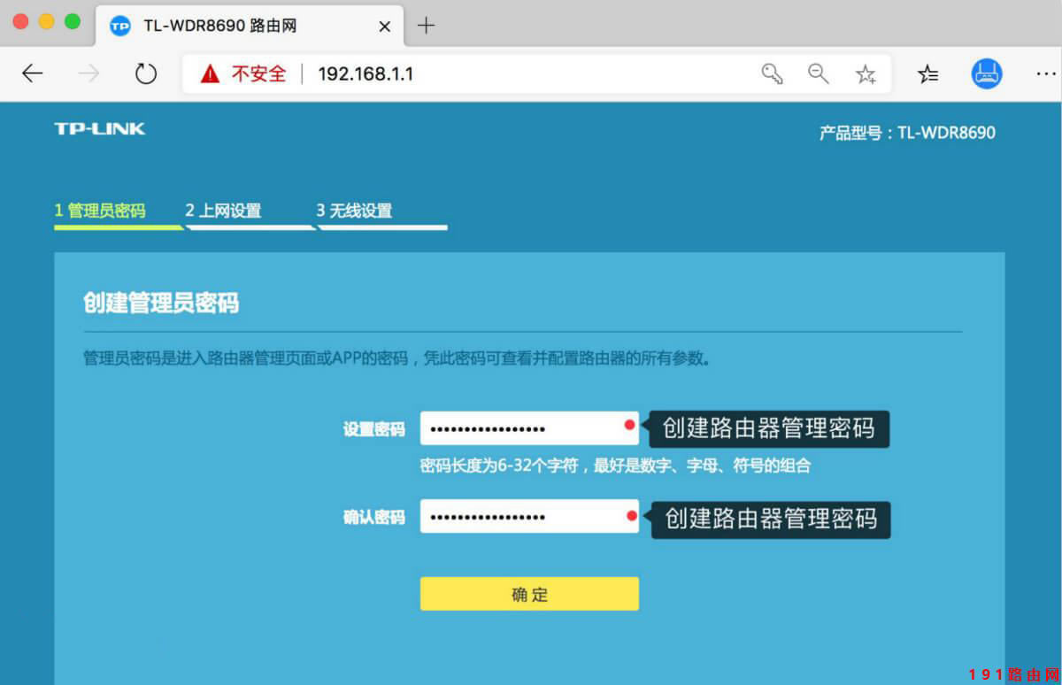This screenshot has height=685, width=1062.
Task: Go to step 2 上网设置
Action: click(x=223, y=211)
